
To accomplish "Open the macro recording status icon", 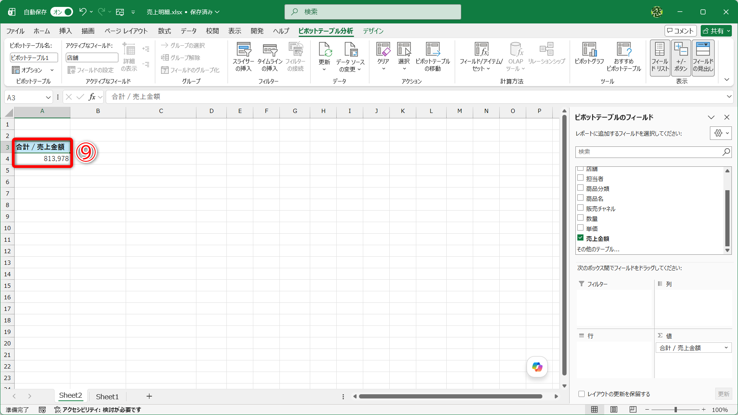I will pyautogui.click(x=42, y=410).
